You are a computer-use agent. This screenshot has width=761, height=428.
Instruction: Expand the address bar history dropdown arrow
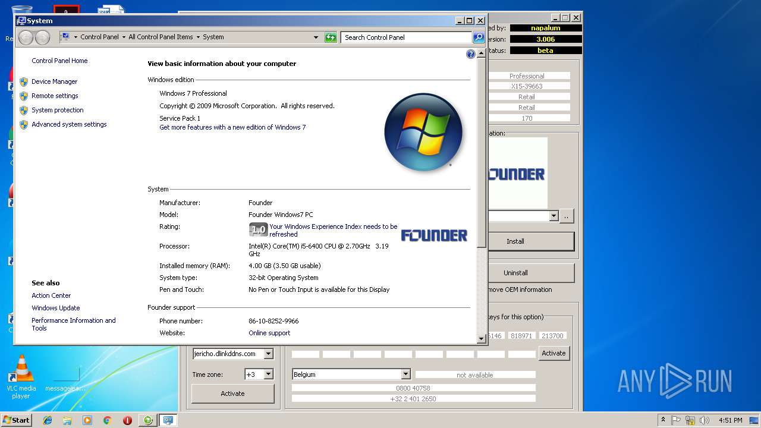pyautogui.click(x=316, y=37)
